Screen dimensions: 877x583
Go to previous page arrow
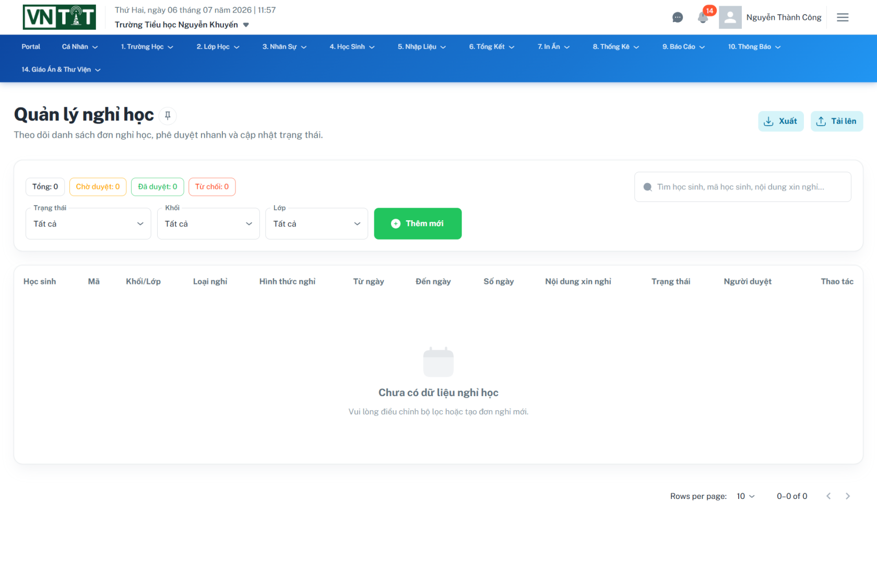pyautogui.click(x=828, y=496)
